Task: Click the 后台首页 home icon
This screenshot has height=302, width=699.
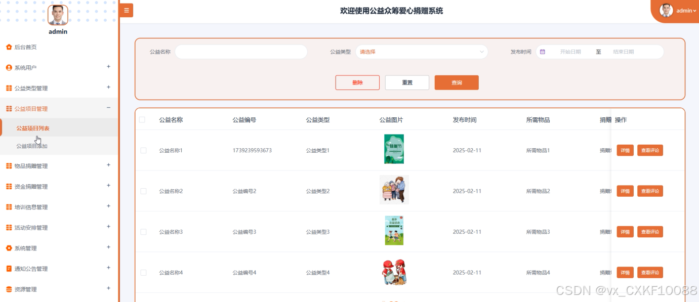Action: click(9, 47)
